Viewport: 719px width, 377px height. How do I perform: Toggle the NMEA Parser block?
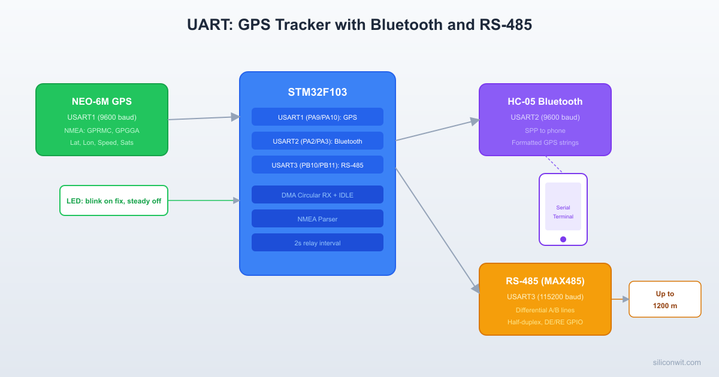tap(317, 218)
